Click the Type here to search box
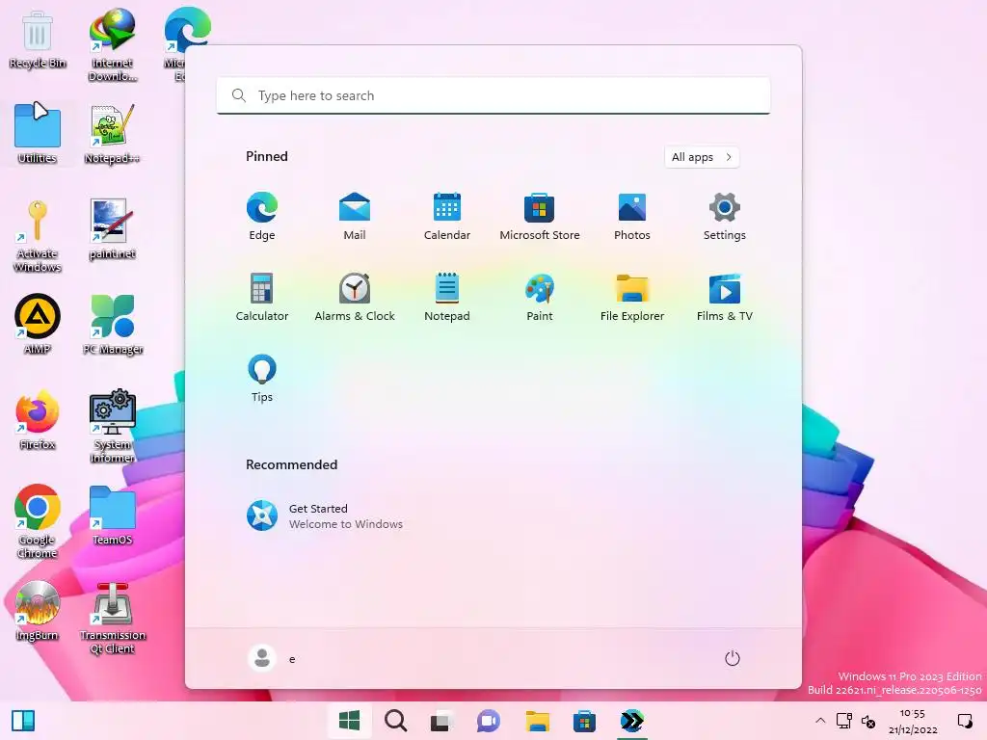987x740 pixels. [493, 95]
